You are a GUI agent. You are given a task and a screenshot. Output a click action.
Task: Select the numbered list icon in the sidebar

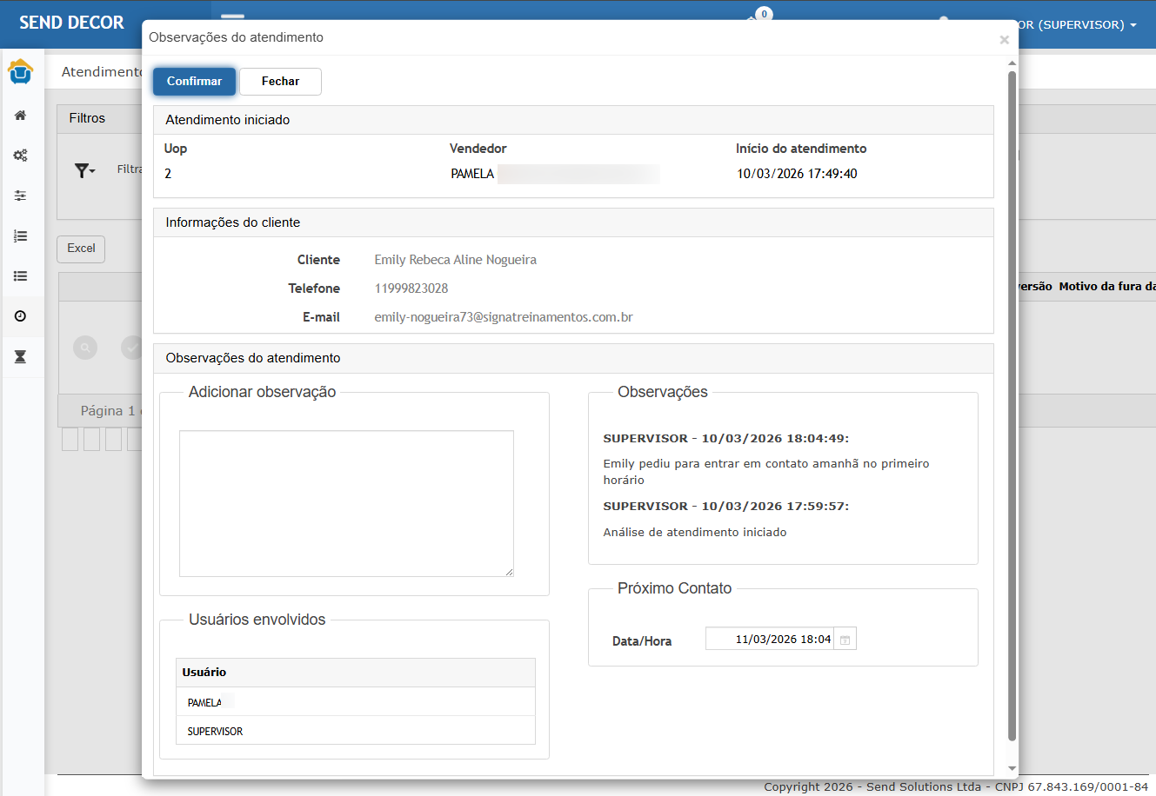point(21,235)
